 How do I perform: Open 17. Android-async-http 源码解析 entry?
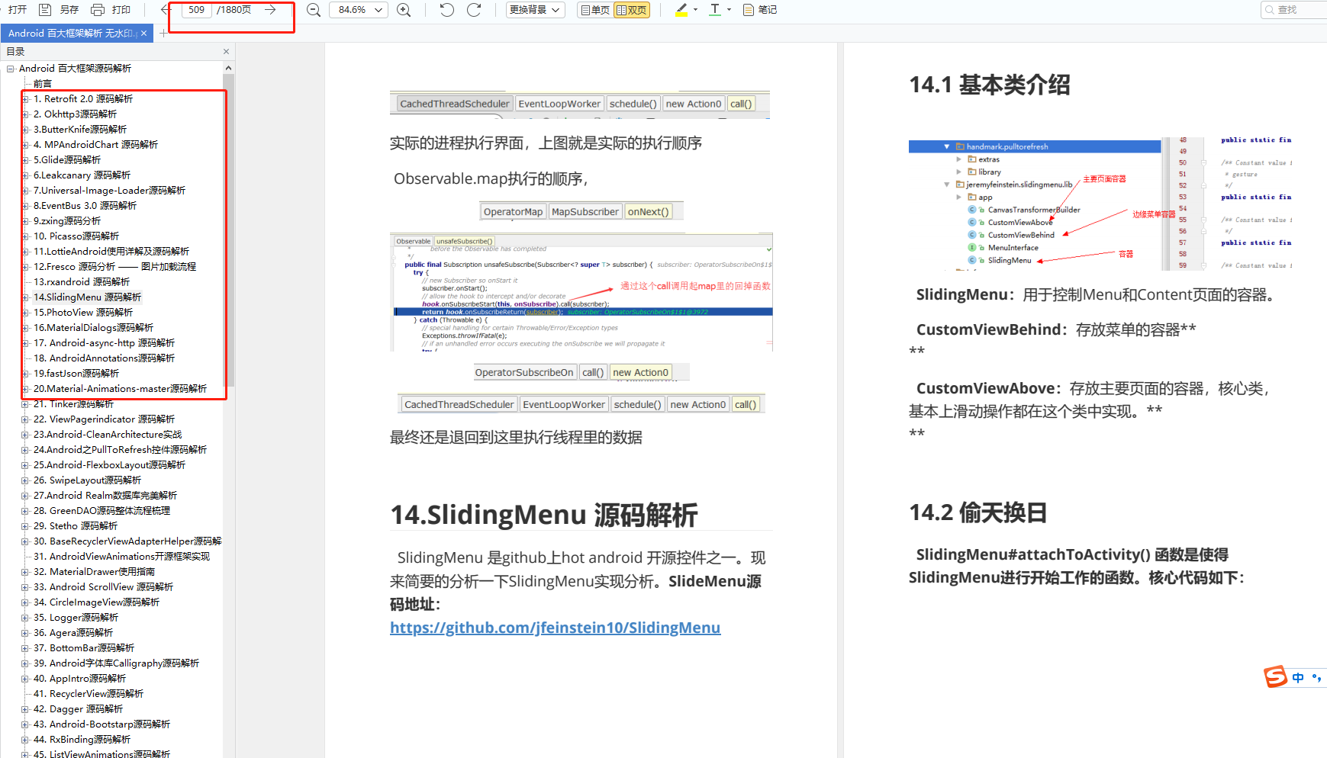(104, 343)
